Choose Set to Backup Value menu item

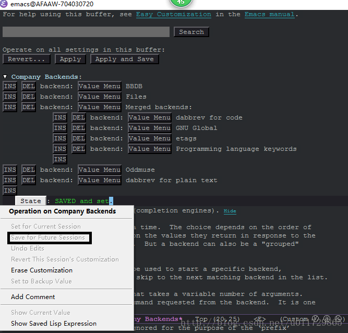42,281
